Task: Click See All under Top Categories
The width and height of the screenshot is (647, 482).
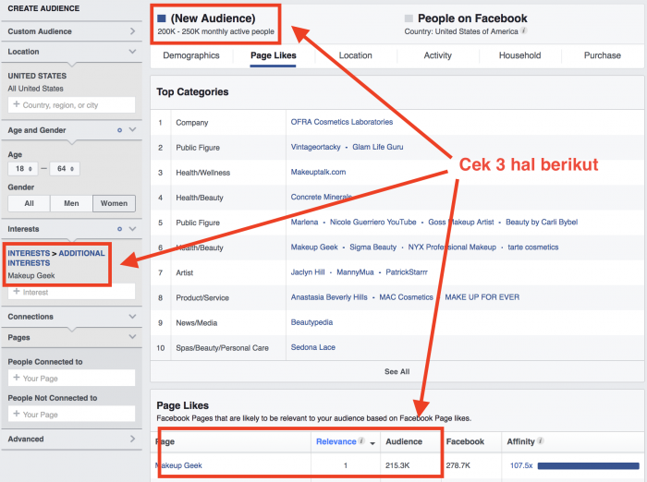Action: coord(397,371)
